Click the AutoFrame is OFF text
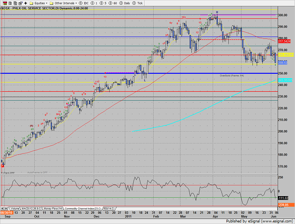 (37, 173)
